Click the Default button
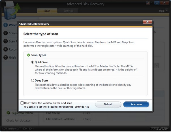This screenshot has height=132, width=171. coord(108,104)
